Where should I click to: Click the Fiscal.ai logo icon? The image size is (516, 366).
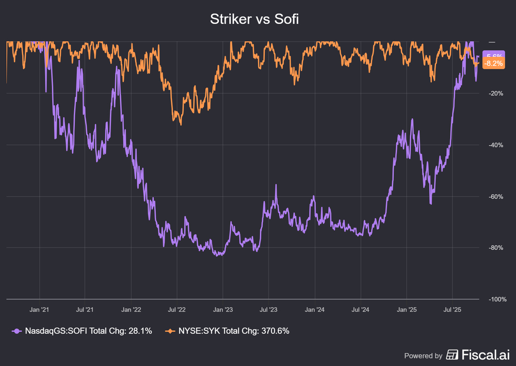click(x=453, y=355)
